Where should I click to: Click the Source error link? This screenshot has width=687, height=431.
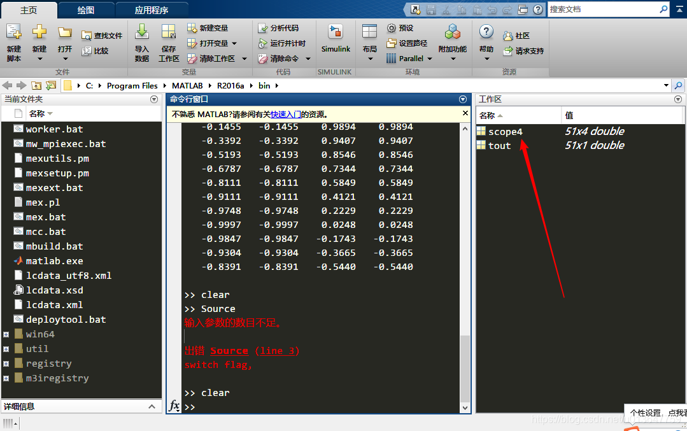[229, 351]
